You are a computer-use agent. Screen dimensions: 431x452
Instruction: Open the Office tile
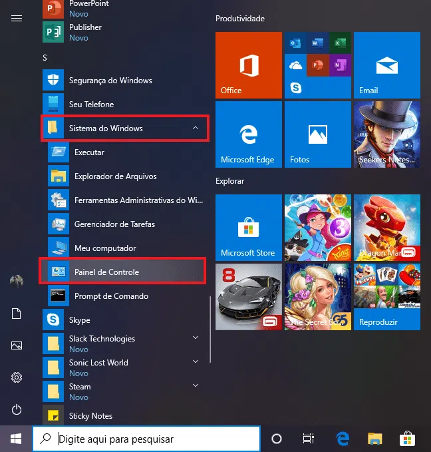[249, 65]
